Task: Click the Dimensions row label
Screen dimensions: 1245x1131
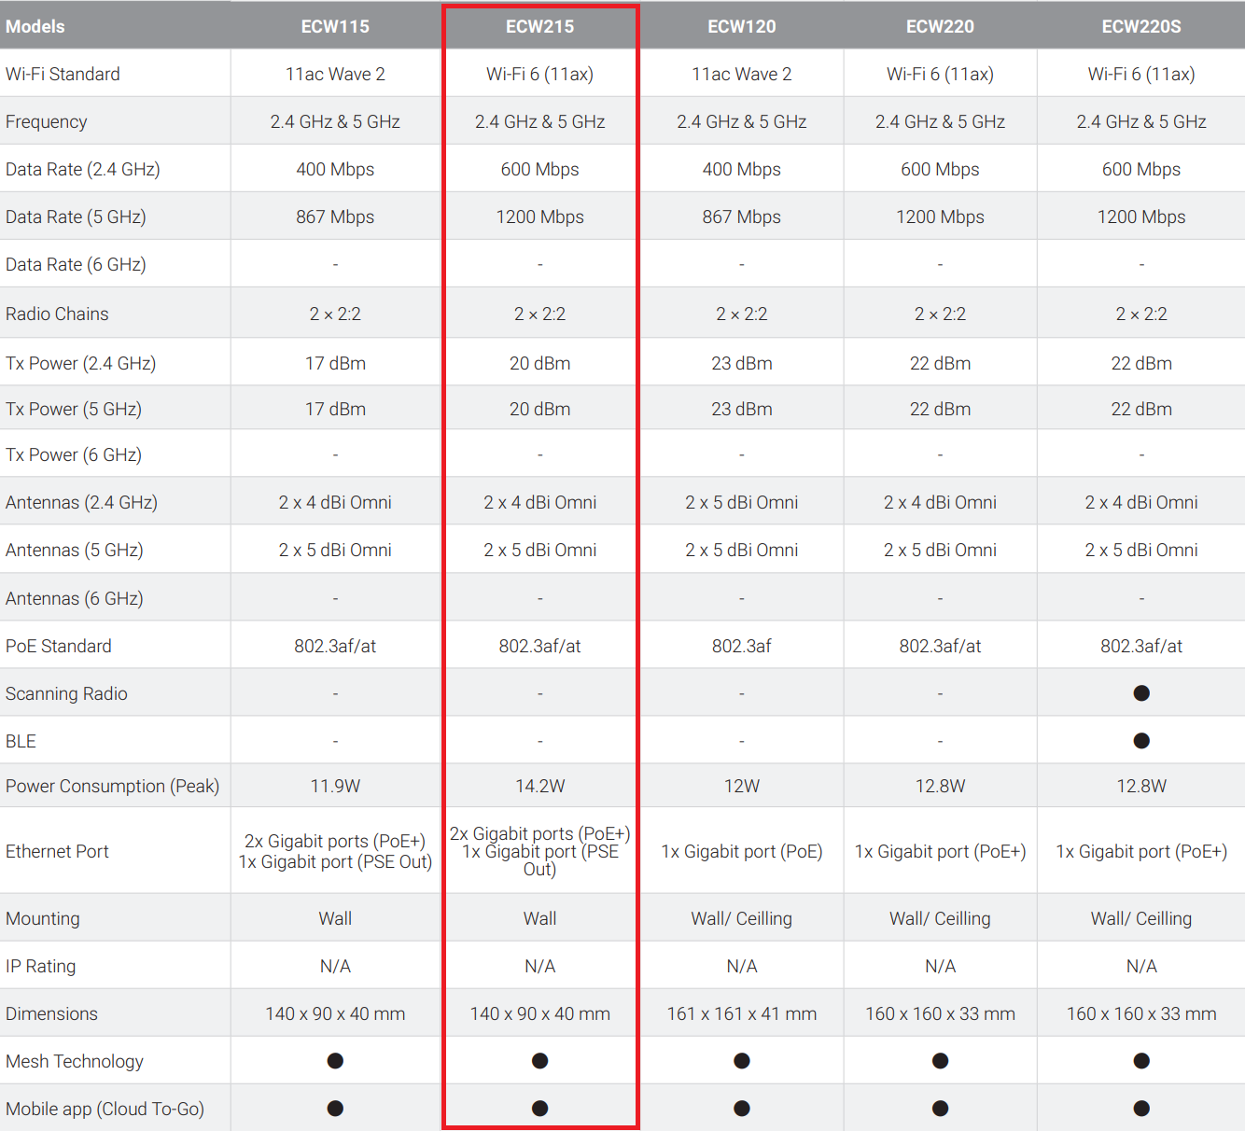Action: pyautogui.click(x=51, y=1013)
